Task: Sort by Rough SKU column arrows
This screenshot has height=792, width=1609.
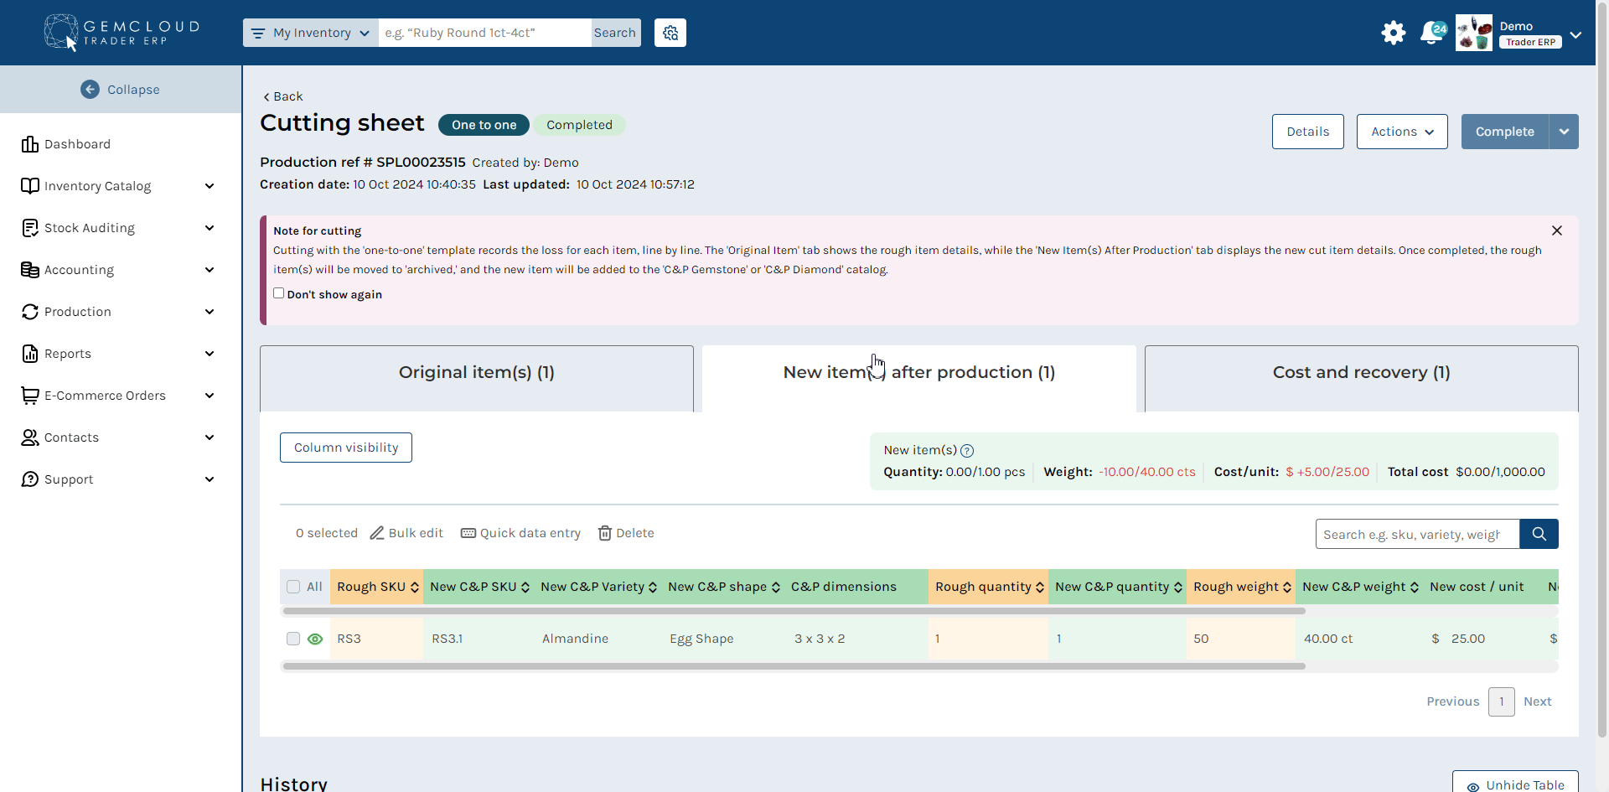Action: 414,588
